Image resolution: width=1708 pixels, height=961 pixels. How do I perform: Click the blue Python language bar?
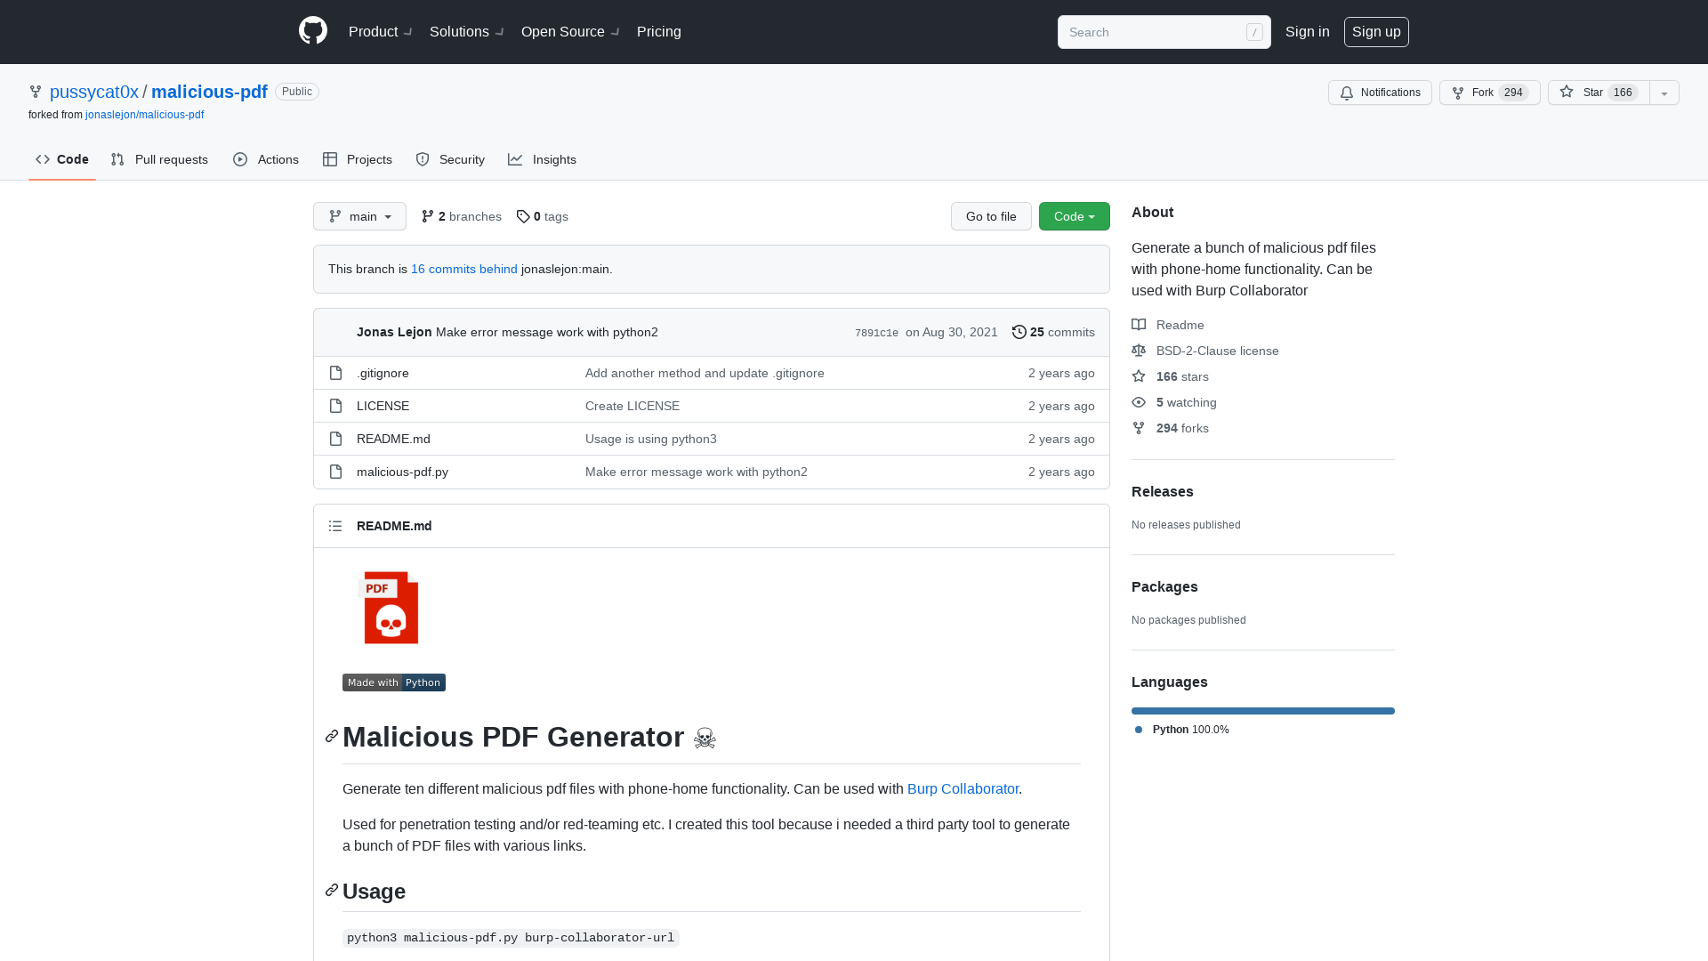point(1263,711)
